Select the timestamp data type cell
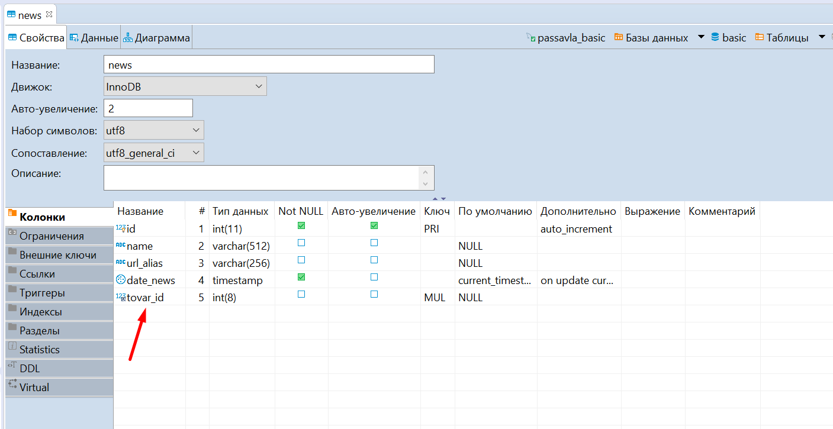 242,280
